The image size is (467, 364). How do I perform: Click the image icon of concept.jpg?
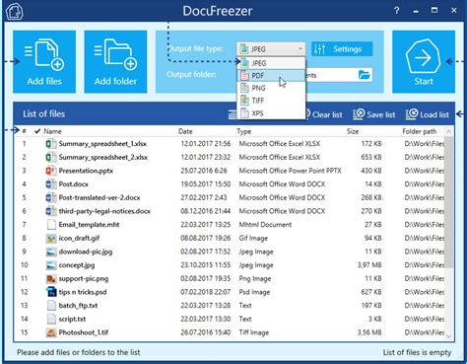pyautogui.click(x=51, y=265)
